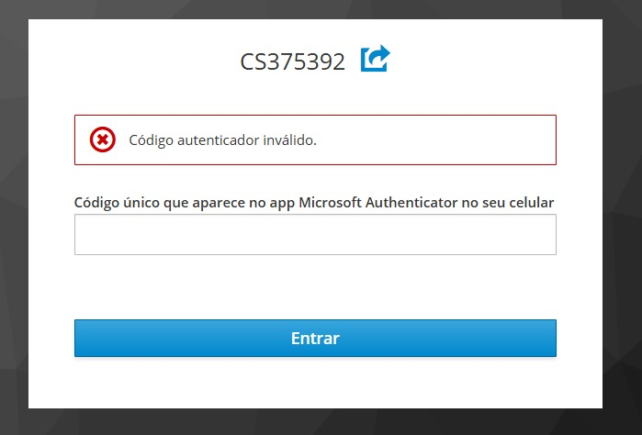The width and height of the screenshot is (642, 435).
Task: Click the username text CS375392
Action: click(292, 61)
